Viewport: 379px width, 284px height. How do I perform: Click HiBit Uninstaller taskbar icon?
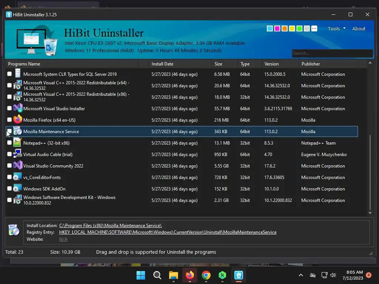[x=239, y=275]
